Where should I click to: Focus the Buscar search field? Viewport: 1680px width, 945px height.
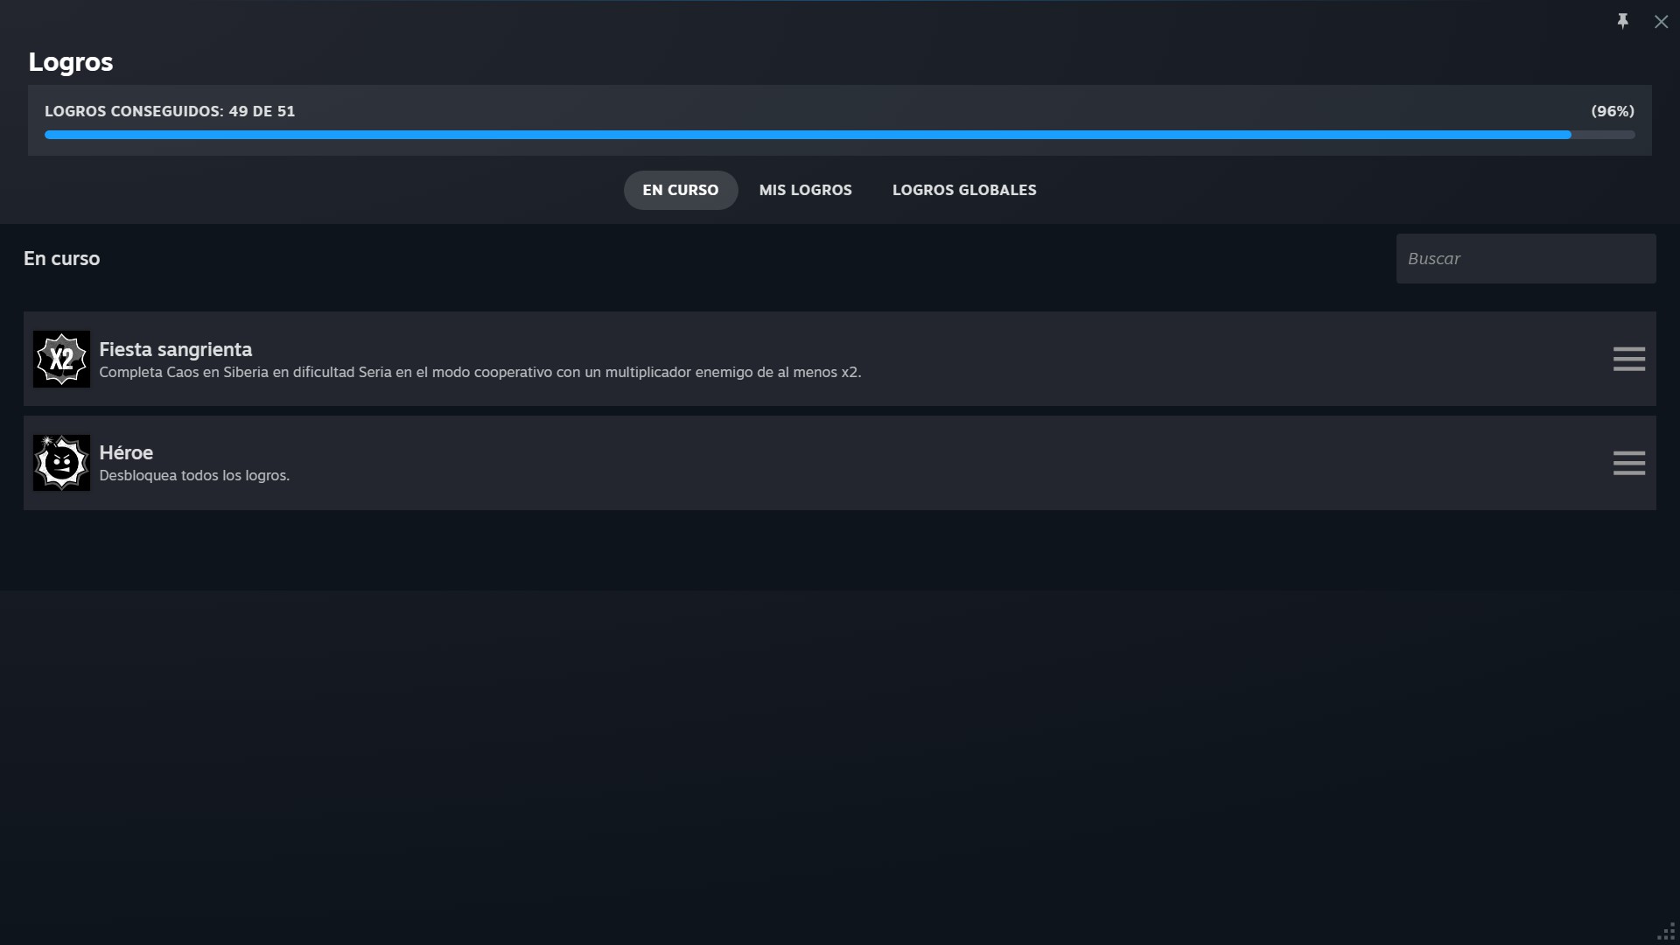coord(1525,258)
